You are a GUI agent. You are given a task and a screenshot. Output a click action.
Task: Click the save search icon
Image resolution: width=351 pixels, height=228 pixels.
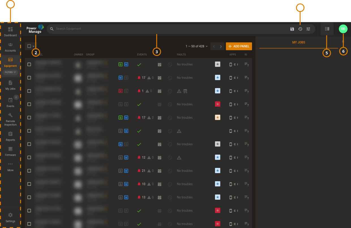pyautogui.click(x=292, y=29)
